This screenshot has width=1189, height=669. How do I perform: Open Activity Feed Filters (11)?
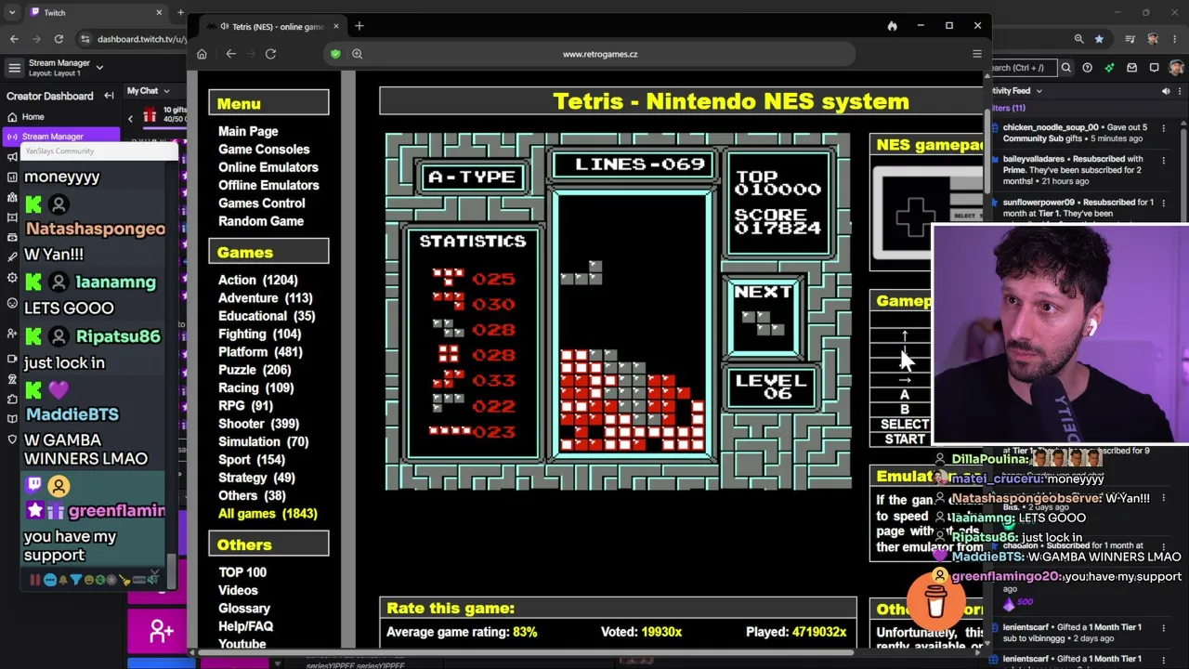(x=1007, y=108)
